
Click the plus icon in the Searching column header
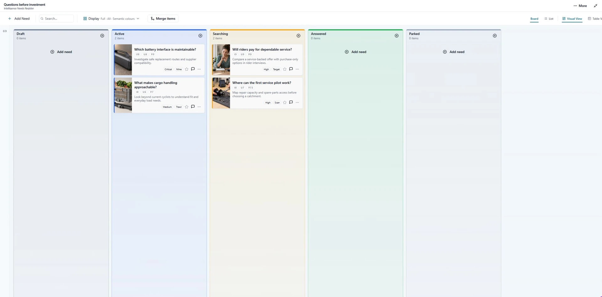click(x=298, y=36)
